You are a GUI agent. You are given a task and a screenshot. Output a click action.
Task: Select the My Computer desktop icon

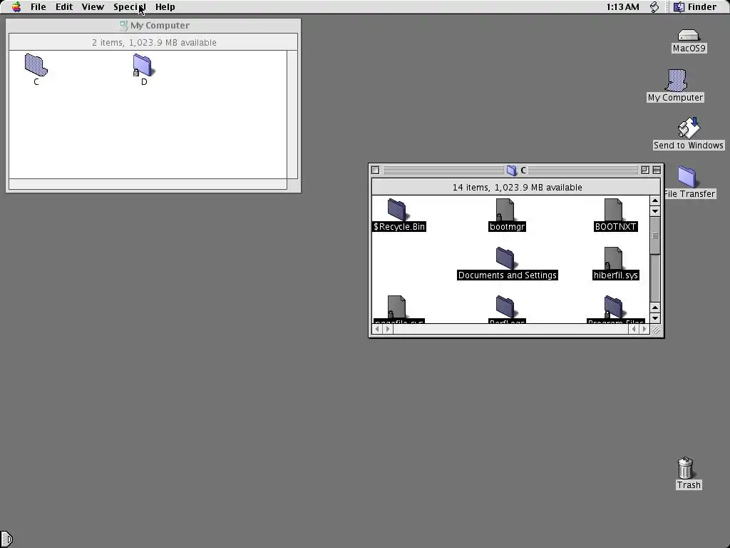[x=676, y=81]
